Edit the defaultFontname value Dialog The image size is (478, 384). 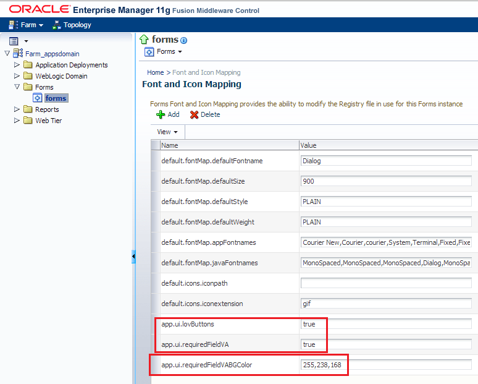(x=386, y=161)
